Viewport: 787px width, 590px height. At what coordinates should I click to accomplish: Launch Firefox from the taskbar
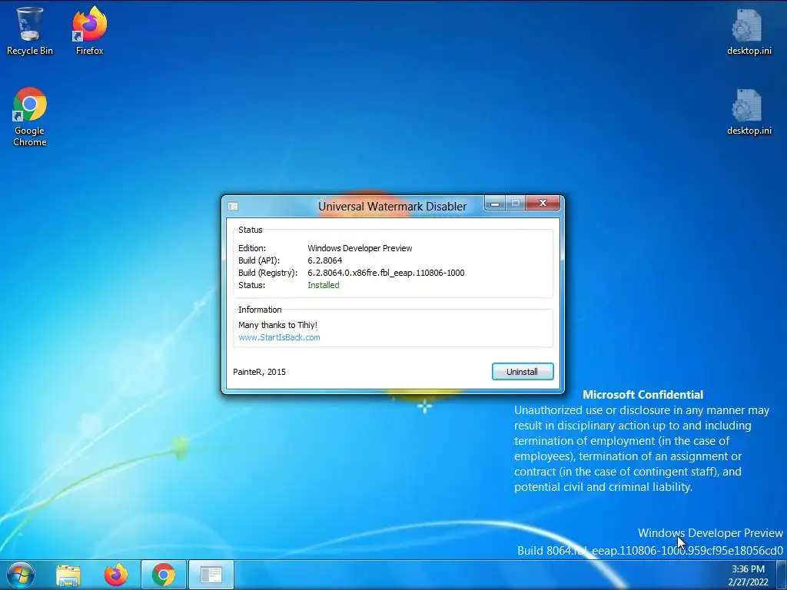(x=116, y=575)
